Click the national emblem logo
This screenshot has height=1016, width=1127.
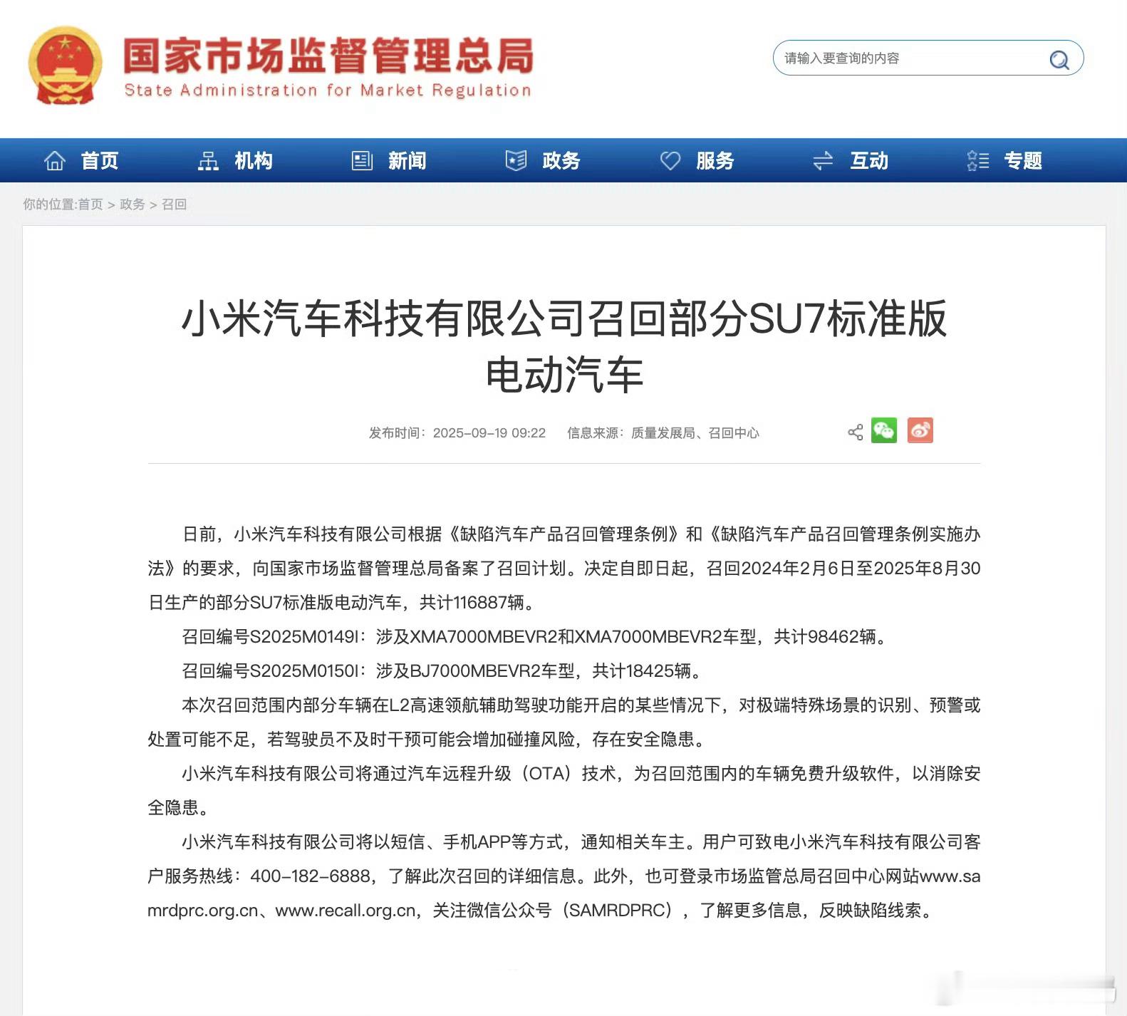point(65,66)
